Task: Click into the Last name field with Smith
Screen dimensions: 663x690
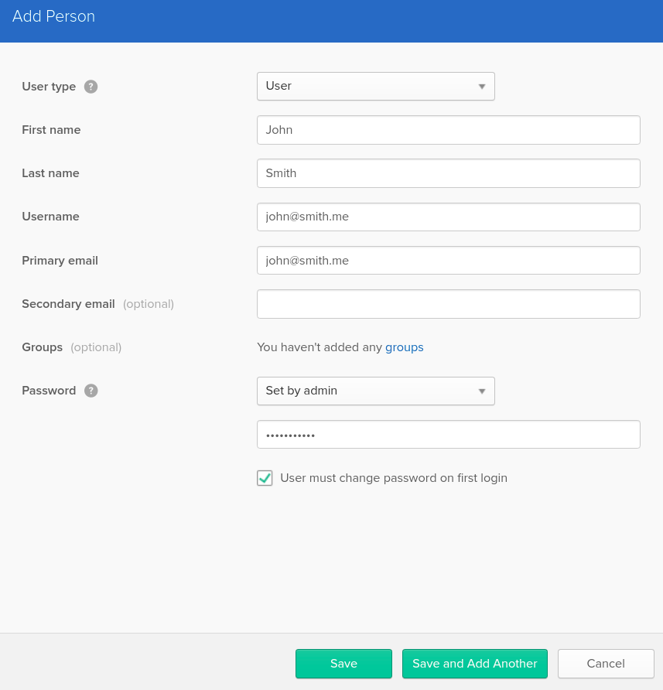Action: (x=448, y=173)
